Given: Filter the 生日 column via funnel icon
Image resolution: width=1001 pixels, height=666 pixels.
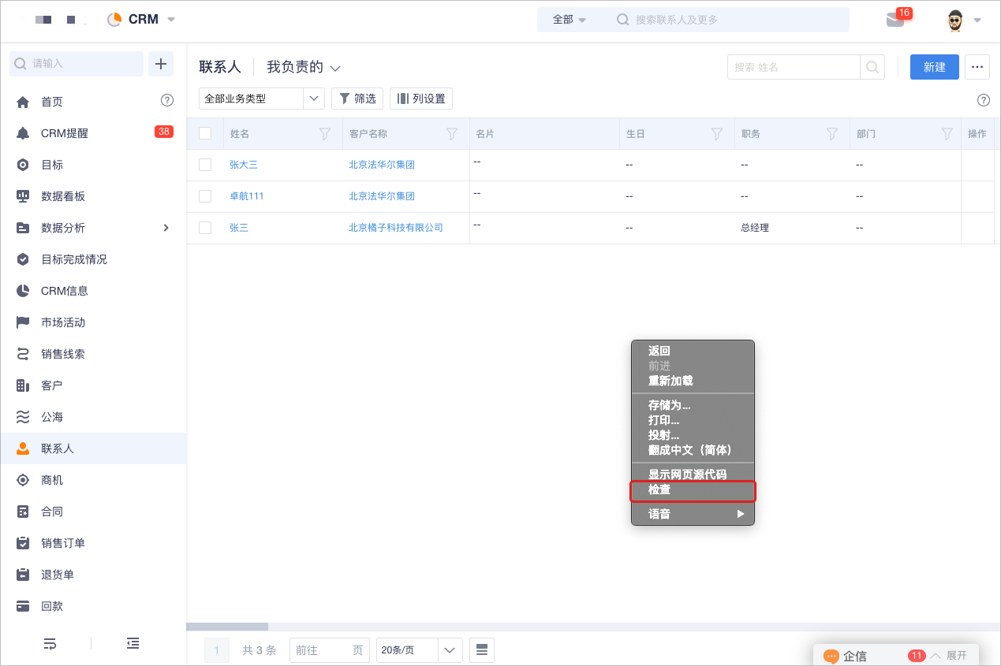Looking at the screenshot, I should pos(717,134).
